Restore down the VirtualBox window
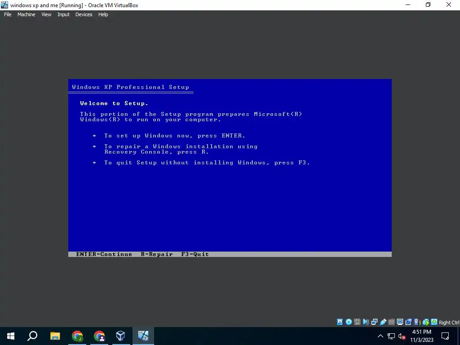The width and height of the screenshot is (460, 345). (x=428, y=5)
